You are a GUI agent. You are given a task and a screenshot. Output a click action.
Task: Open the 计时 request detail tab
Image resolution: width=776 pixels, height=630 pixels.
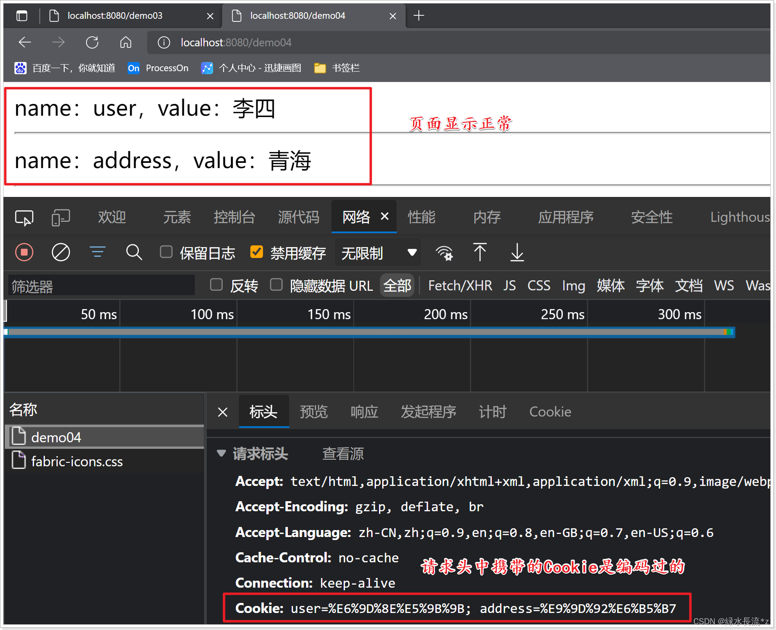[x=493, y=412]
